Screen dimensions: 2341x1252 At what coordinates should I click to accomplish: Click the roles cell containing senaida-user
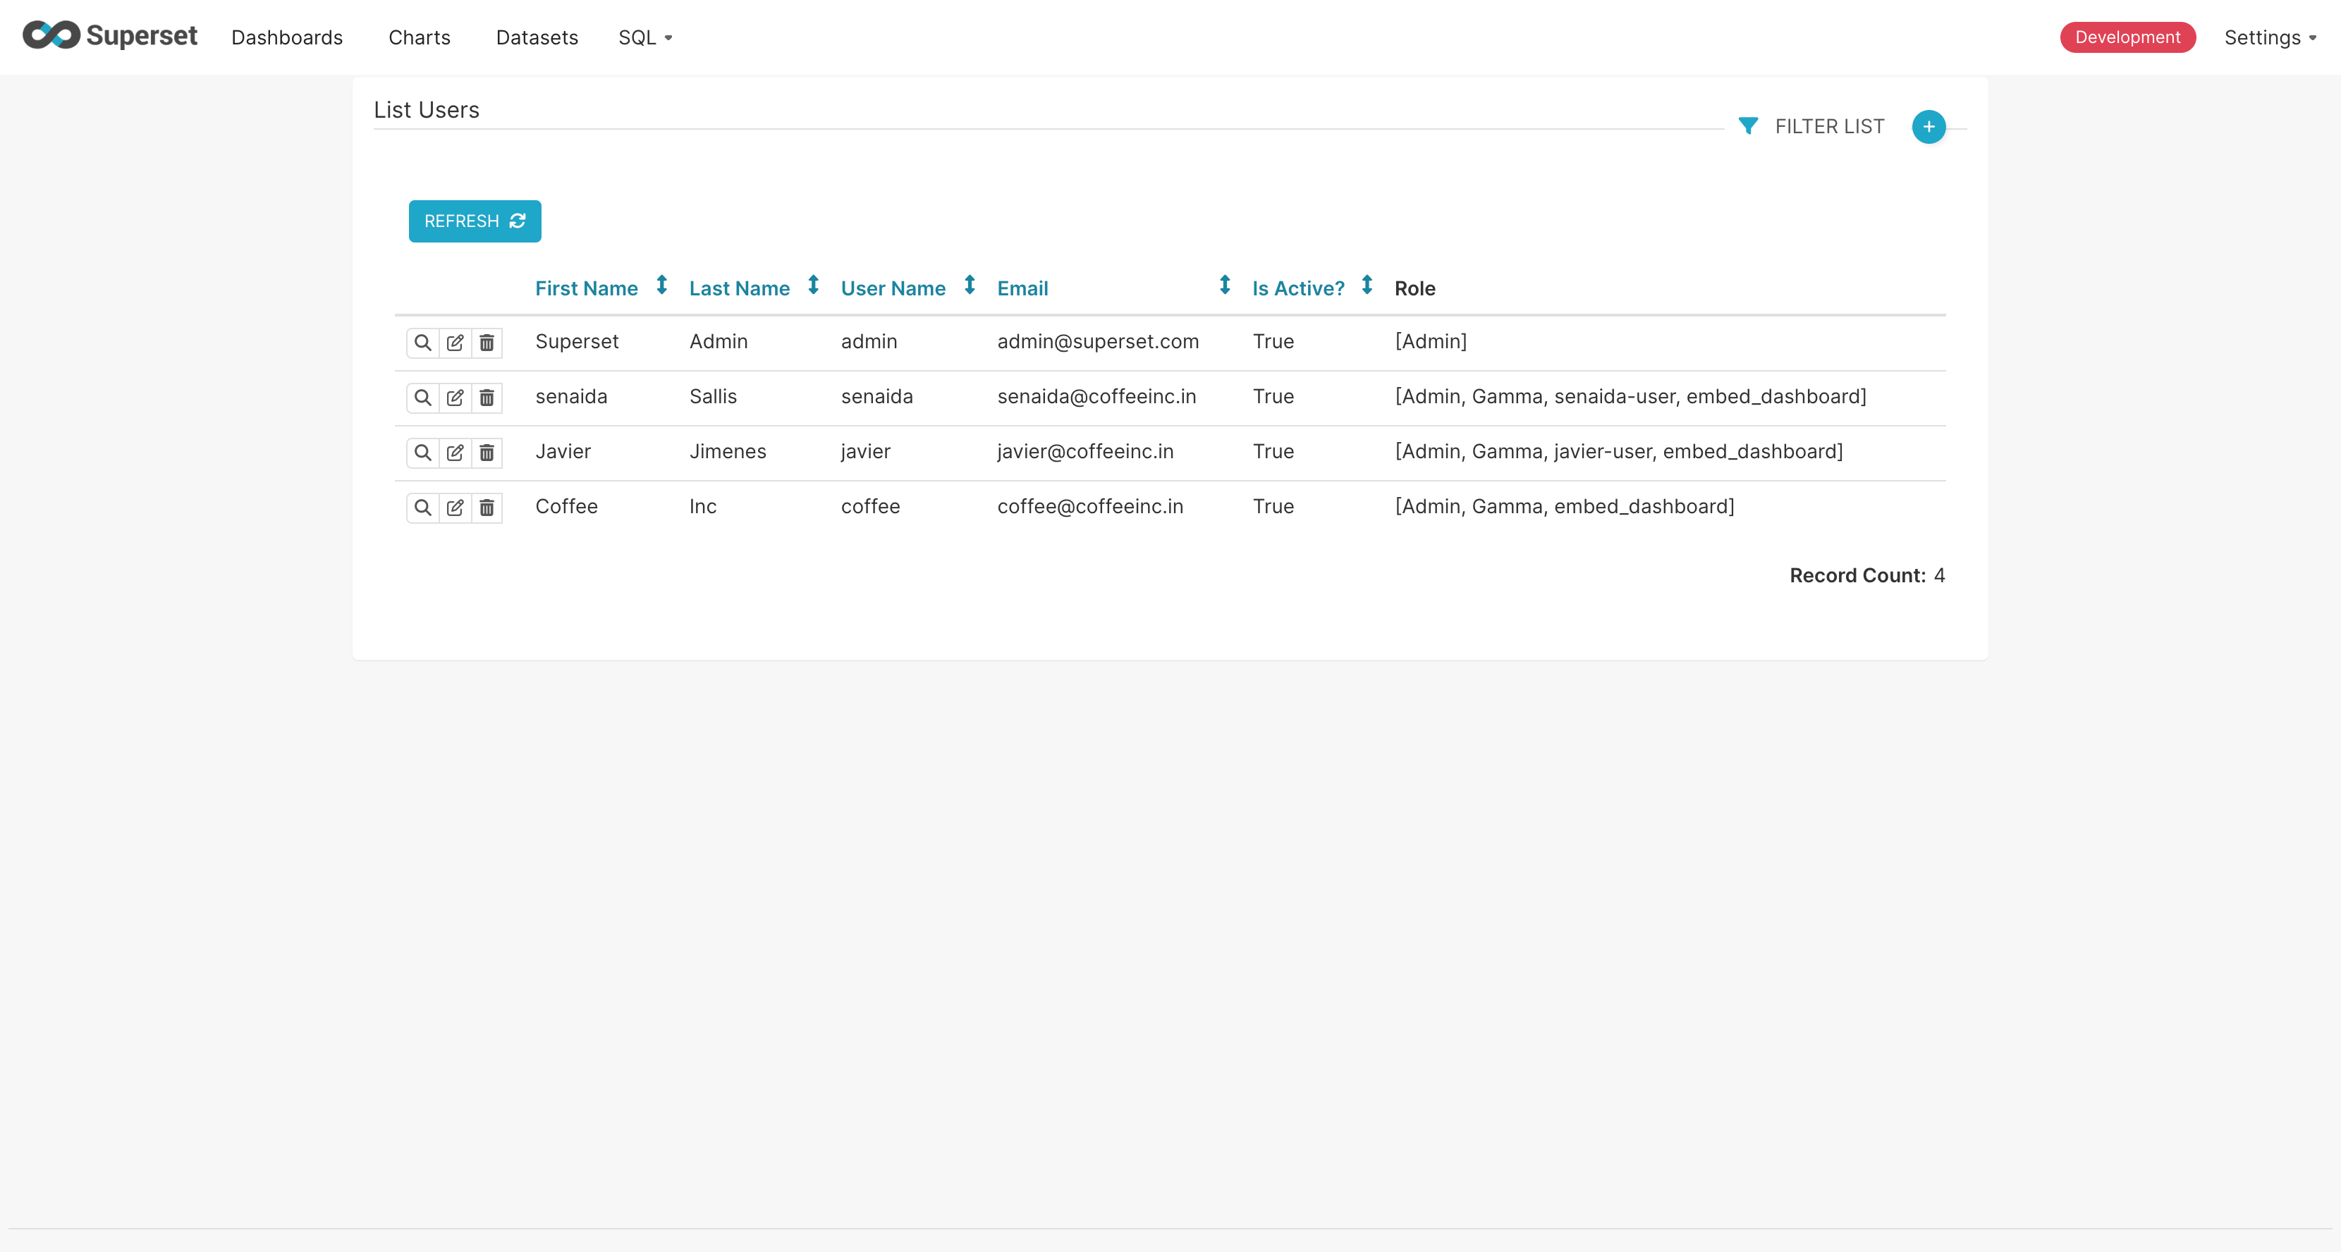[x=1630, y=396]
